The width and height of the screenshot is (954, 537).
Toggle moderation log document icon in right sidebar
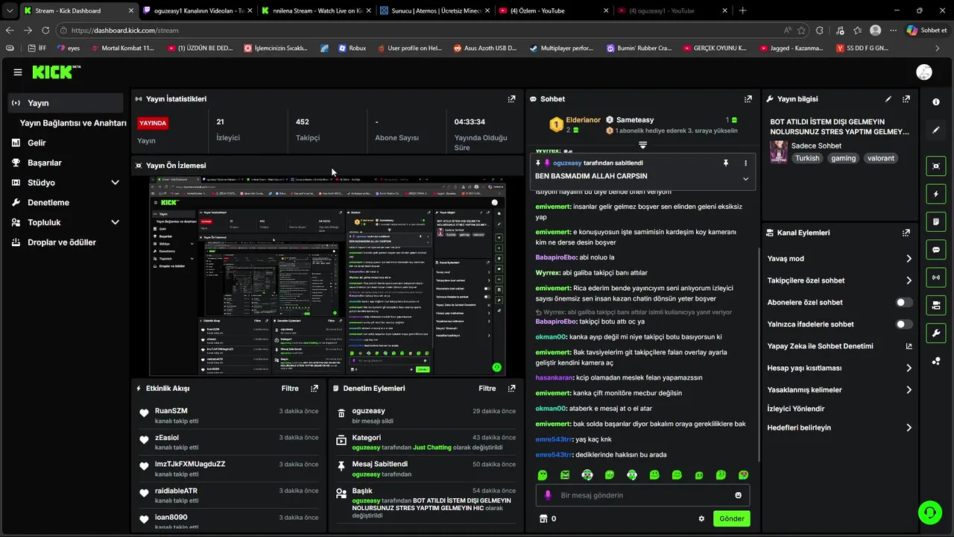[x=936, y=222]
